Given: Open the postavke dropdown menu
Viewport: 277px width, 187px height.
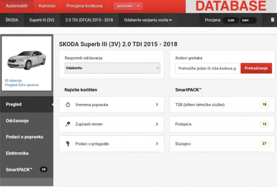Looking at the screenshot, I should [128, 6].
